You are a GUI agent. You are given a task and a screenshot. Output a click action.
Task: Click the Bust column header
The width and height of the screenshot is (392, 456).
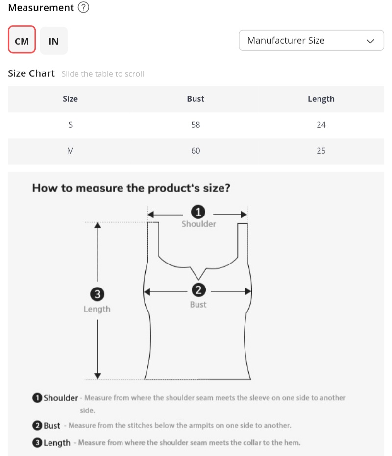(x=196, y=99)
